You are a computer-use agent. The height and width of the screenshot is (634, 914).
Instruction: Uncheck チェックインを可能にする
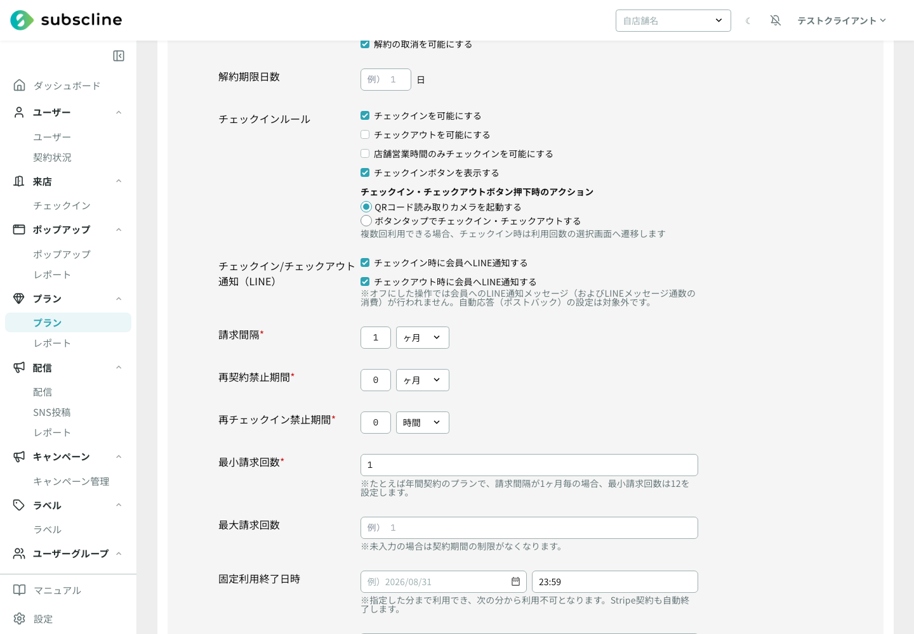tap(365, 115)
